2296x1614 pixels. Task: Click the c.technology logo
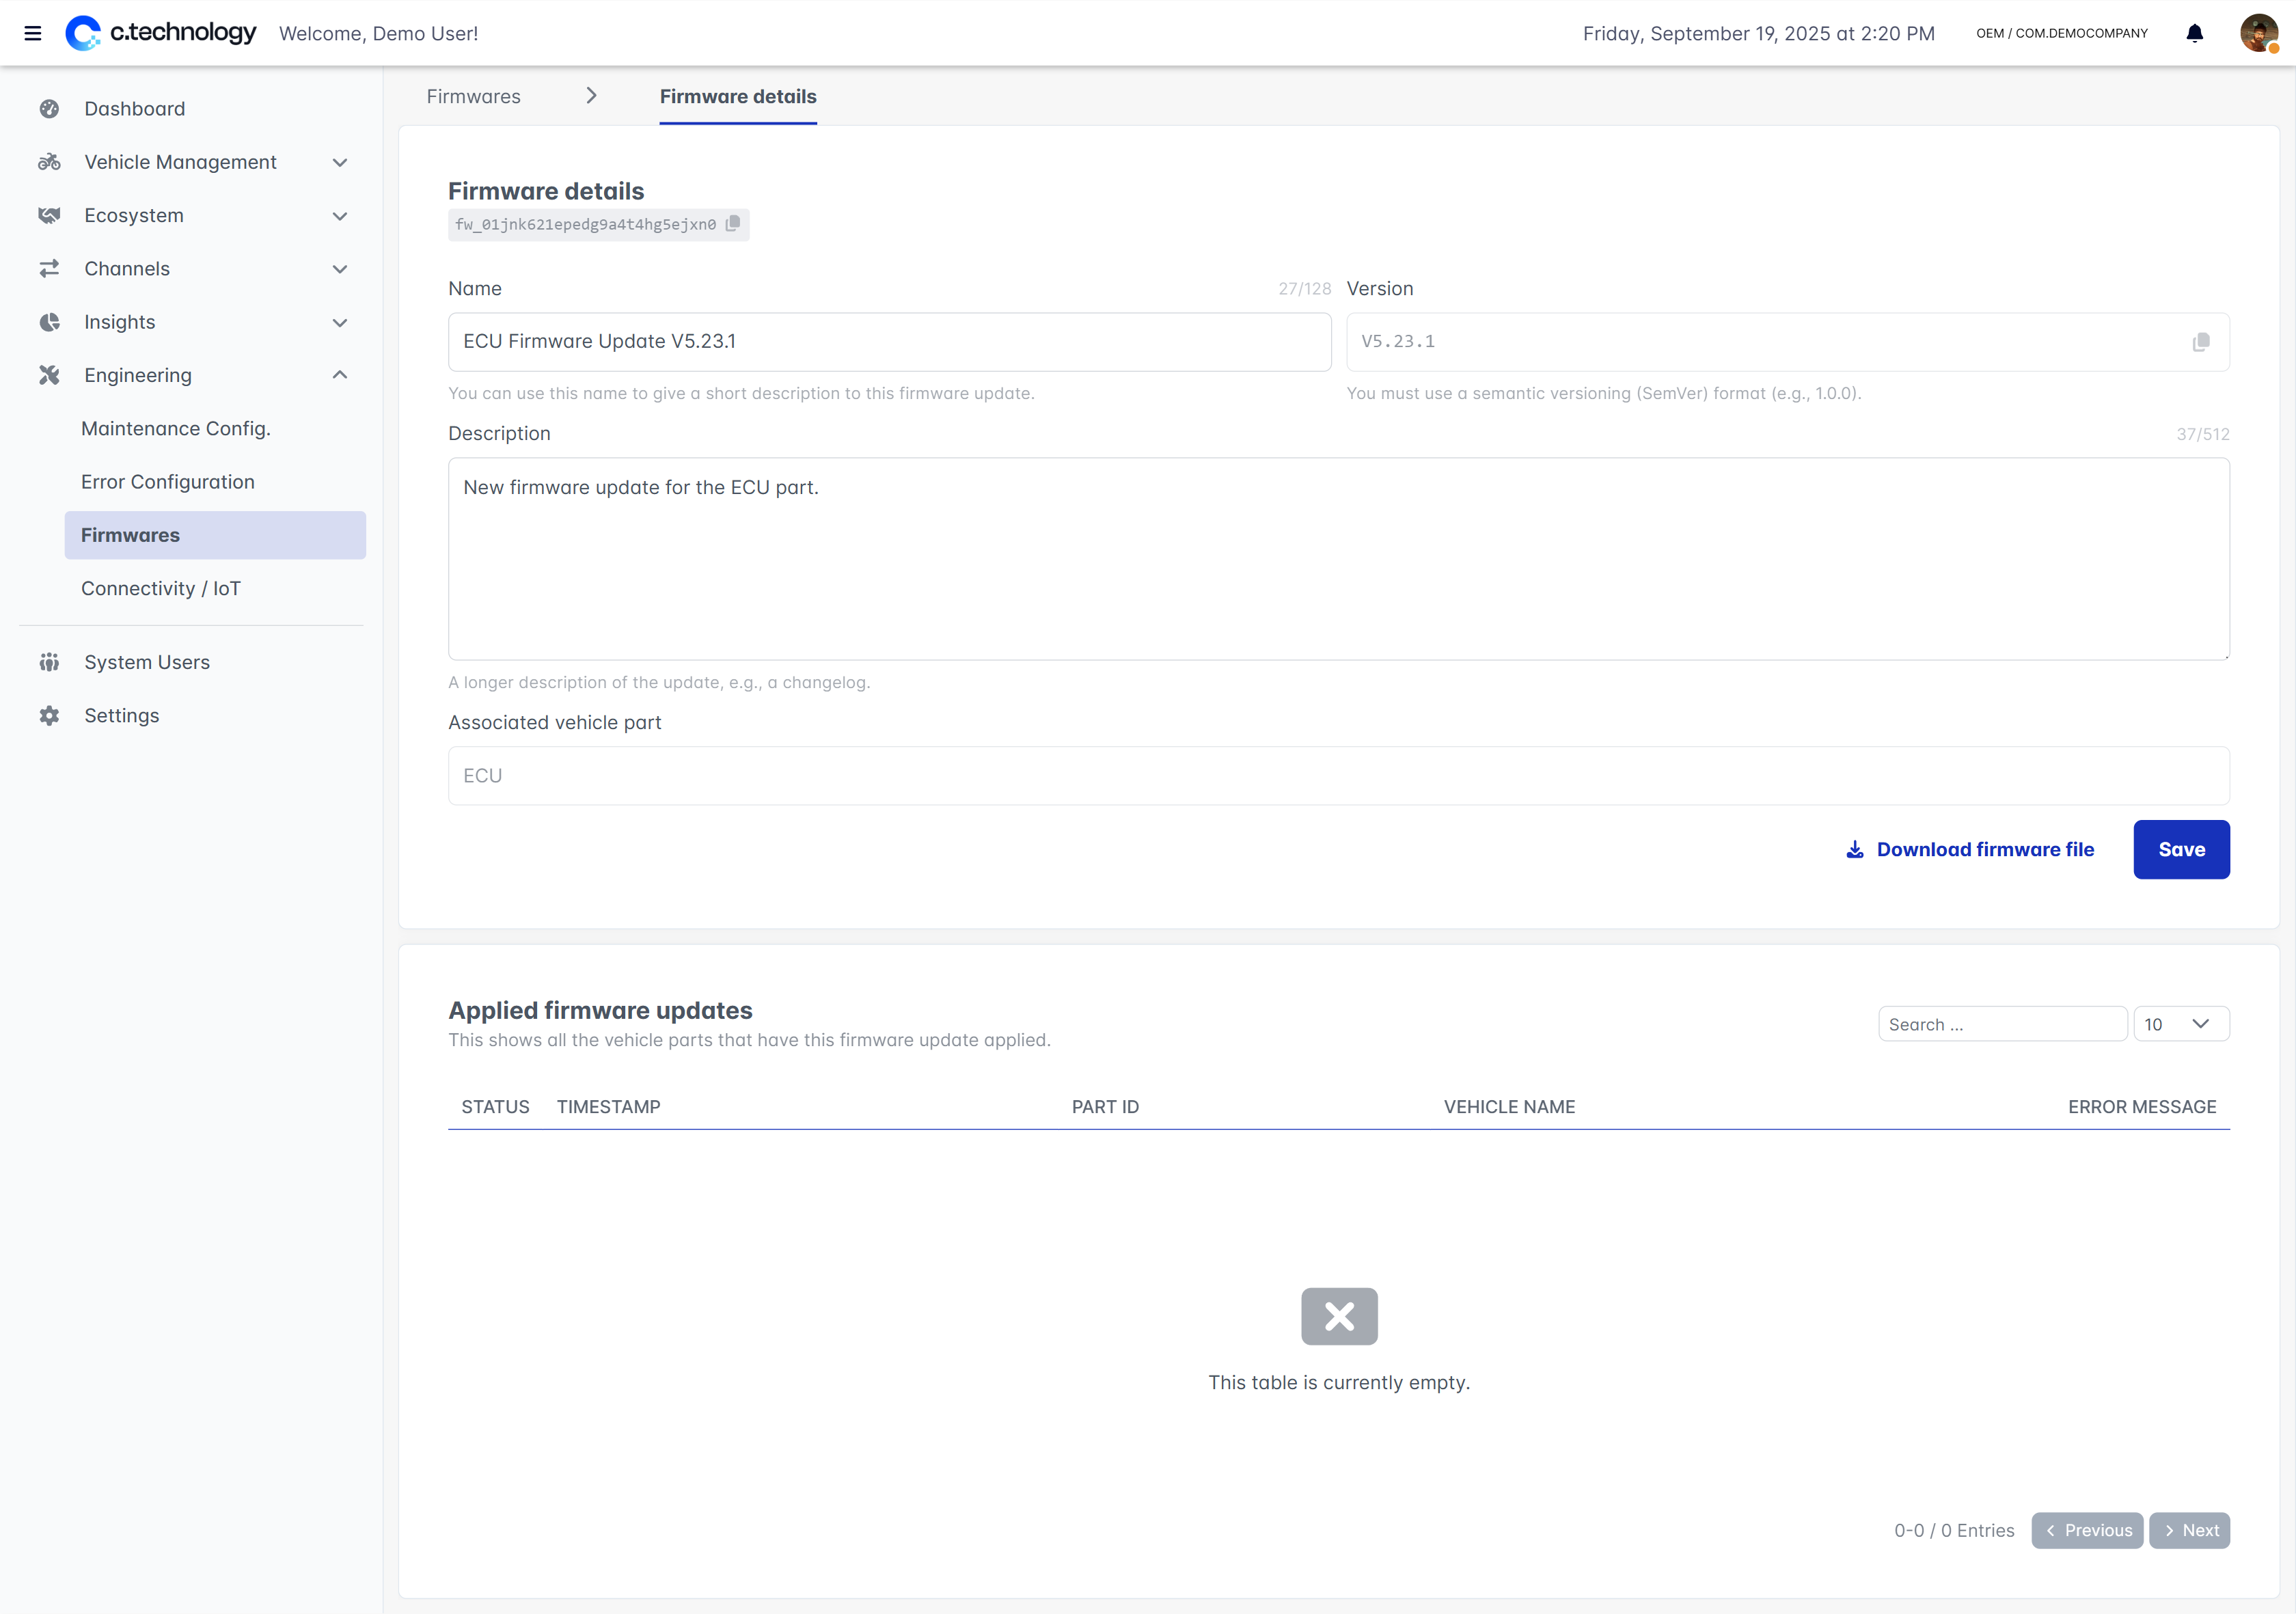[160, 33]
